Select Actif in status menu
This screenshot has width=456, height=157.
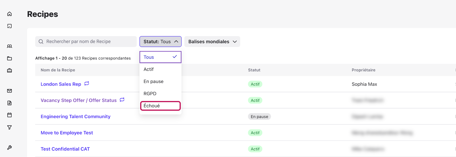point(161,69)
